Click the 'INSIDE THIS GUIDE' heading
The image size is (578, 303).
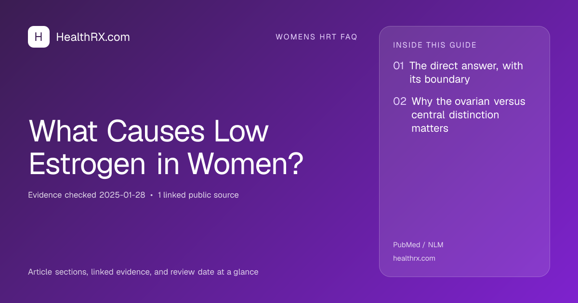pyautogui.click(x=435, y=45)
